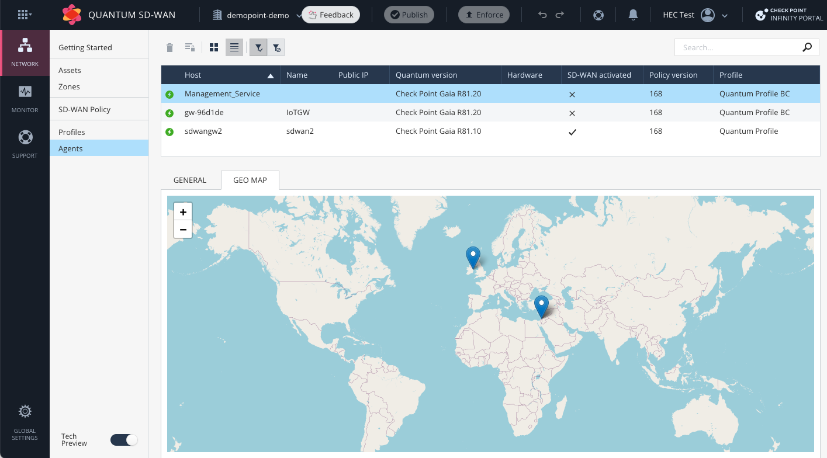The width and height of the screenshot is (827, 458).
Task: Click the Feedback button
Action: (x=331, y=15)
